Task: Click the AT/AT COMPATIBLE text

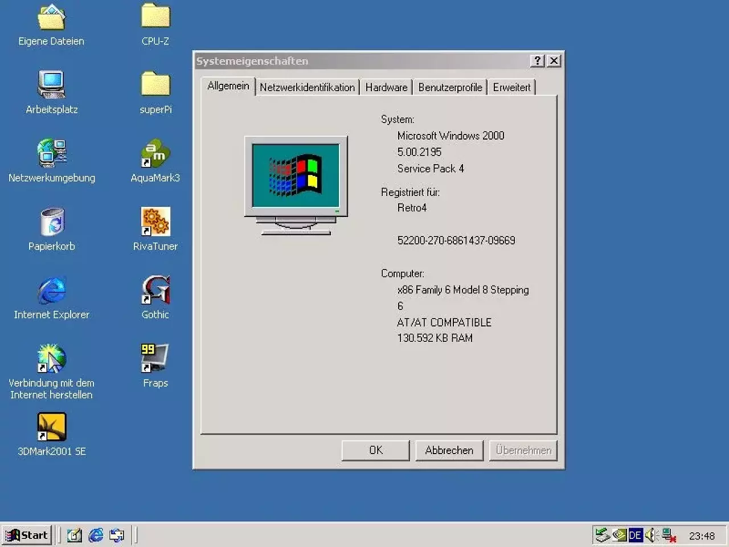Action: click(444, 323)
